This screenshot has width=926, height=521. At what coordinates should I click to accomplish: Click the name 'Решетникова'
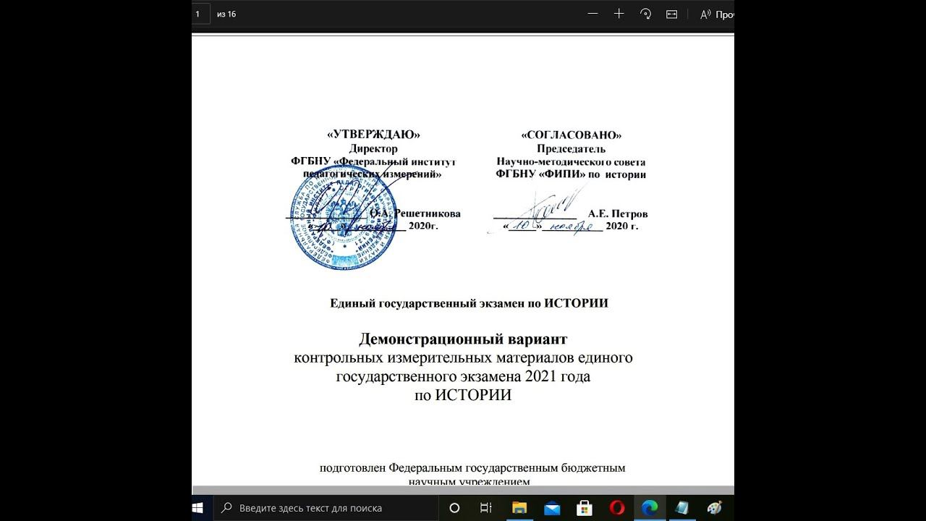[x=427, y=214]
